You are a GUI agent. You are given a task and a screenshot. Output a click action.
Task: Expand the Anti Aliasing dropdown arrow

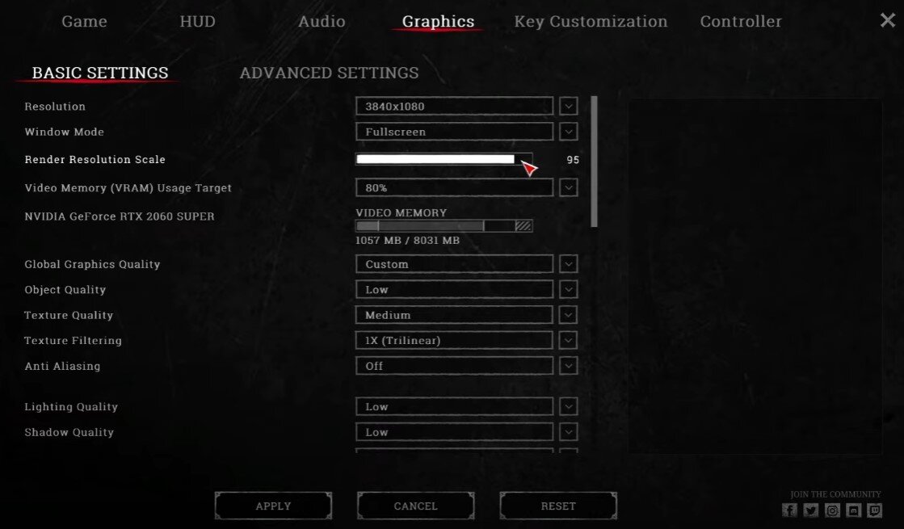pyautogui.click(x=569, y=365)
